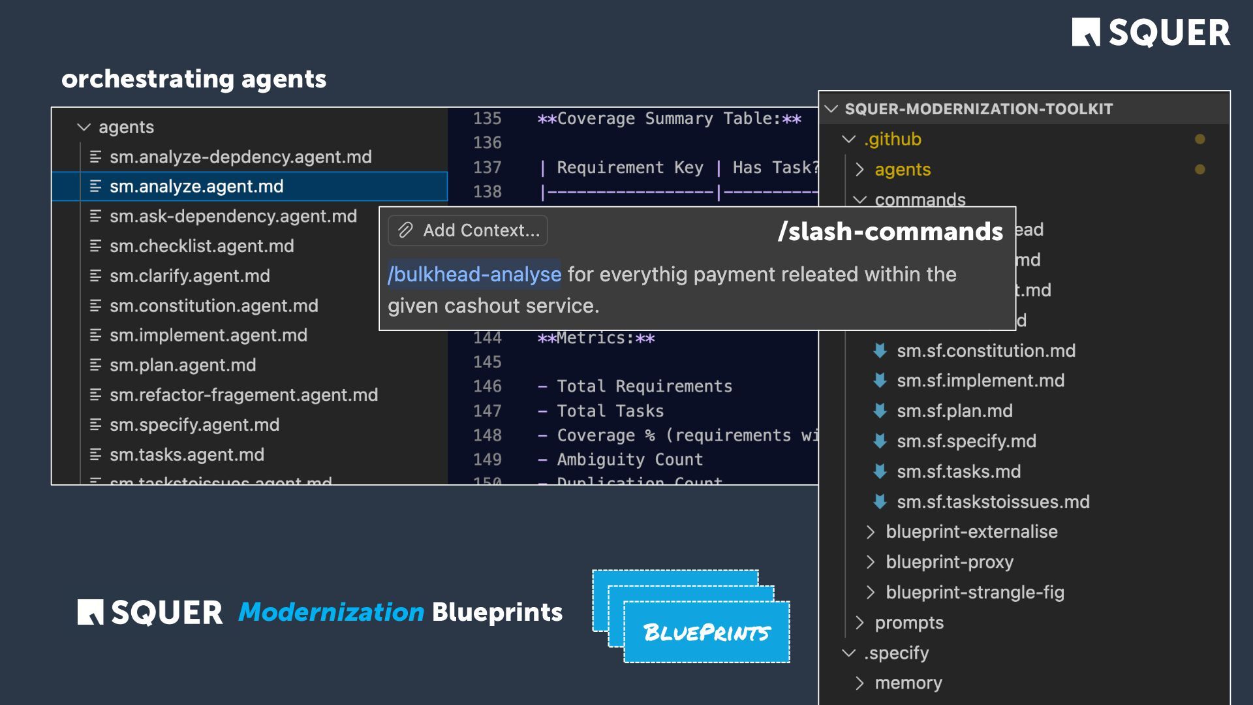Screen dimensions: 1253x705
Task: Click the blue arrow icon for sm.sf.taskstoissues.md
Action: pyautogui.click(x=880, y=501)
